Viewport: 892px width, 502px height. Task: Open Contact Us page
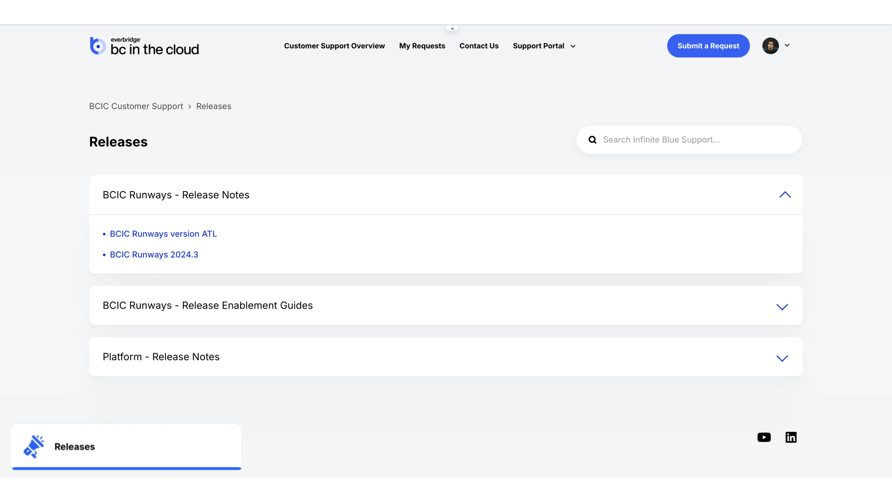pos(479,46)
